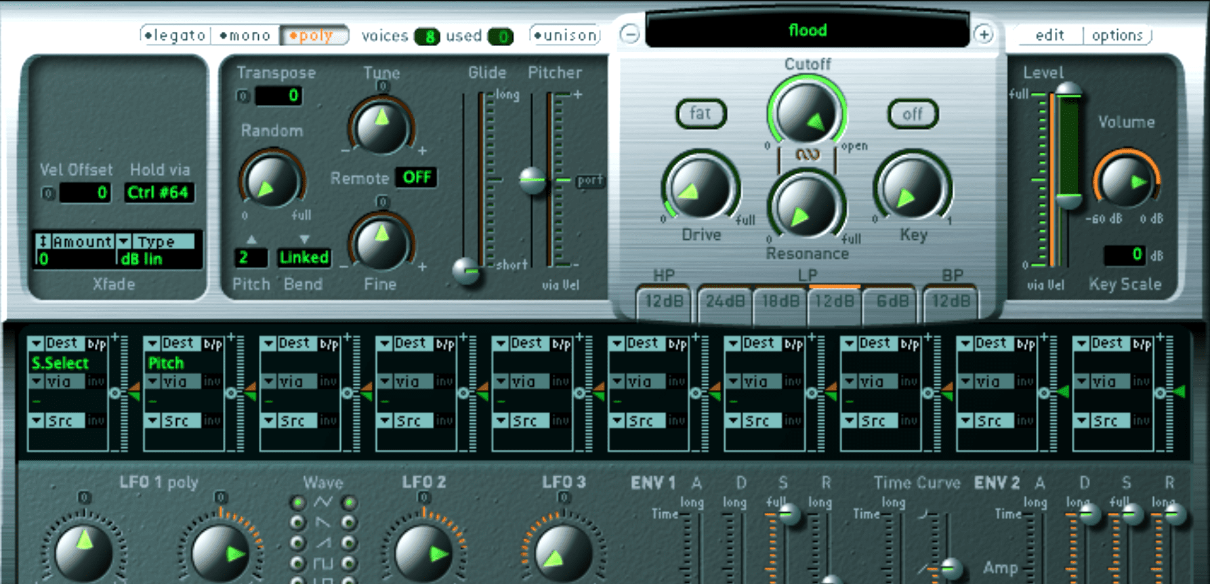Load next instrument with the plus button

[x=984, y=34]
